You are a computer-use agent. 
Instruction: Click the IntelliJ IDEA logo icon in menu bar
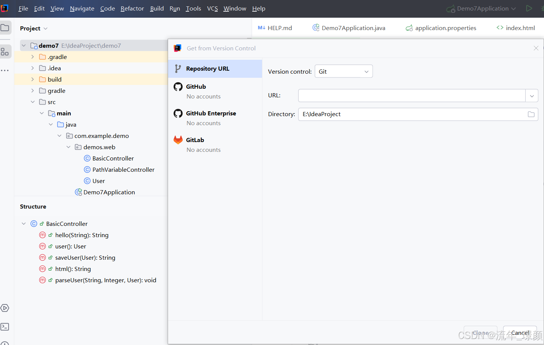[5, 8]
